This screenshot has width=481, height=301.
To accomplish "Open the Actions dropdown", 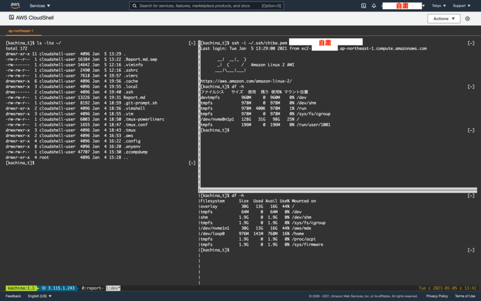I will (x=444, y=19).
